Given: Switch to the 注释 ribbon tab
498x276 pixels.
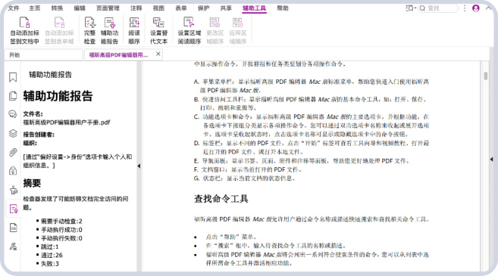Looking at the screenshot, I should coord(136,8).
